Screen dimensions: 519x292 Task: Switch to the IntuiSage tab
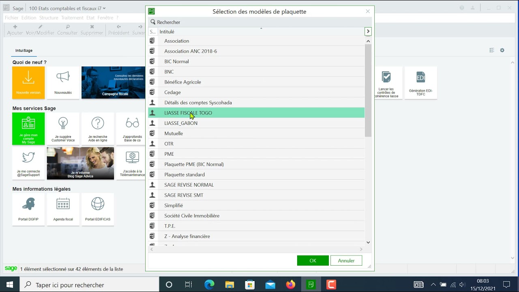tap(24, 51)
